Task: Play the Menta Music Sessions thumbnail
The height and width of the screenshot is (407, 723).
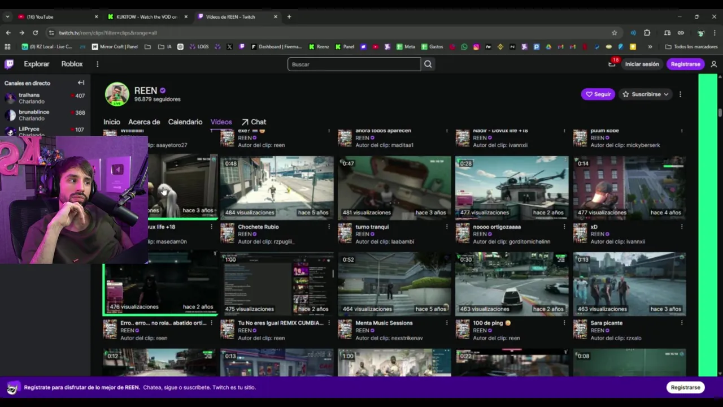Action: click(x=394, y=284)
